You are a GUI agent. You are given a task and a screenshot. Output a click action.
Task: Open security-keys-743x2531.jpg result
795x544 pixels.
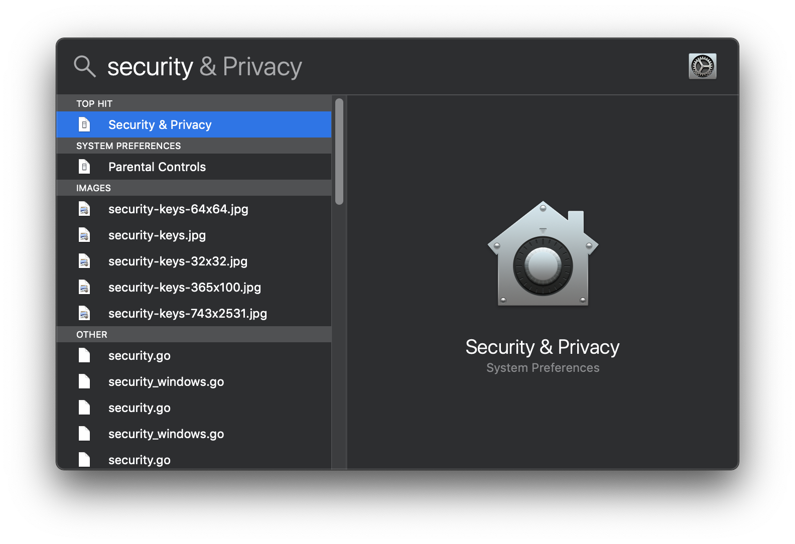pos(194,313)
